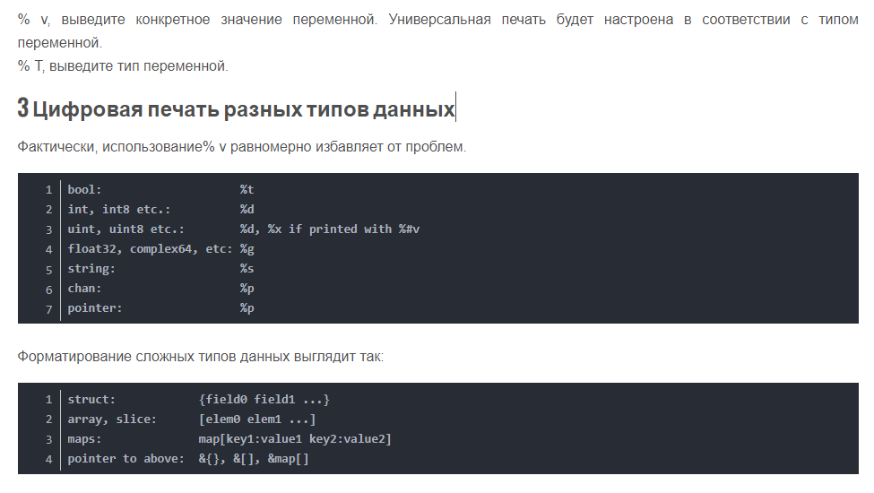Click the "map[key1:value1 key2:value2]" code text
Screen dimensions: 874x493
pyautogui.click(x=295, y=439)
